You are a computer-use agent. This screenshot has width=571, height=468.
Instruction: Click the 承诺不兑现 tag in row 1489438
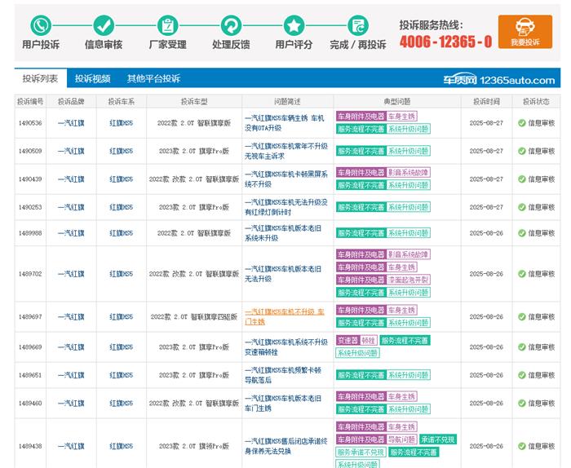click(x=438, y=439)
